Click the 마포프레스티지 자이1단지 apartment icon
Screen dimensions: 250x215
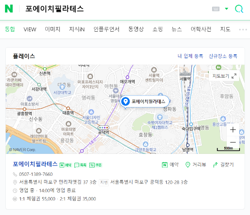click(x=90, y=76)
